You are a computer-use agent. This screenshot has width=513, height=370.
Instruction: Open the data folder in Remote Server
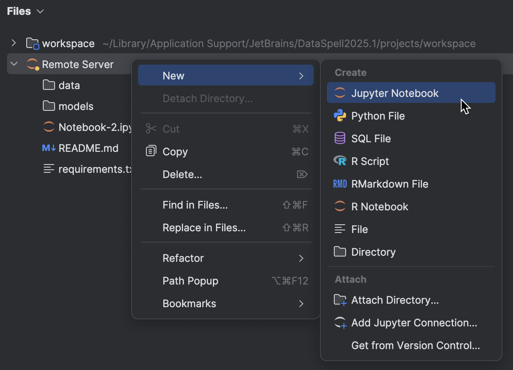point(65,85)
